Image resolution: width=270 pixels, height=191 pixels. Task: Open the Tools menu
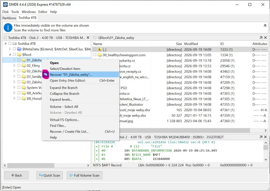15,12
